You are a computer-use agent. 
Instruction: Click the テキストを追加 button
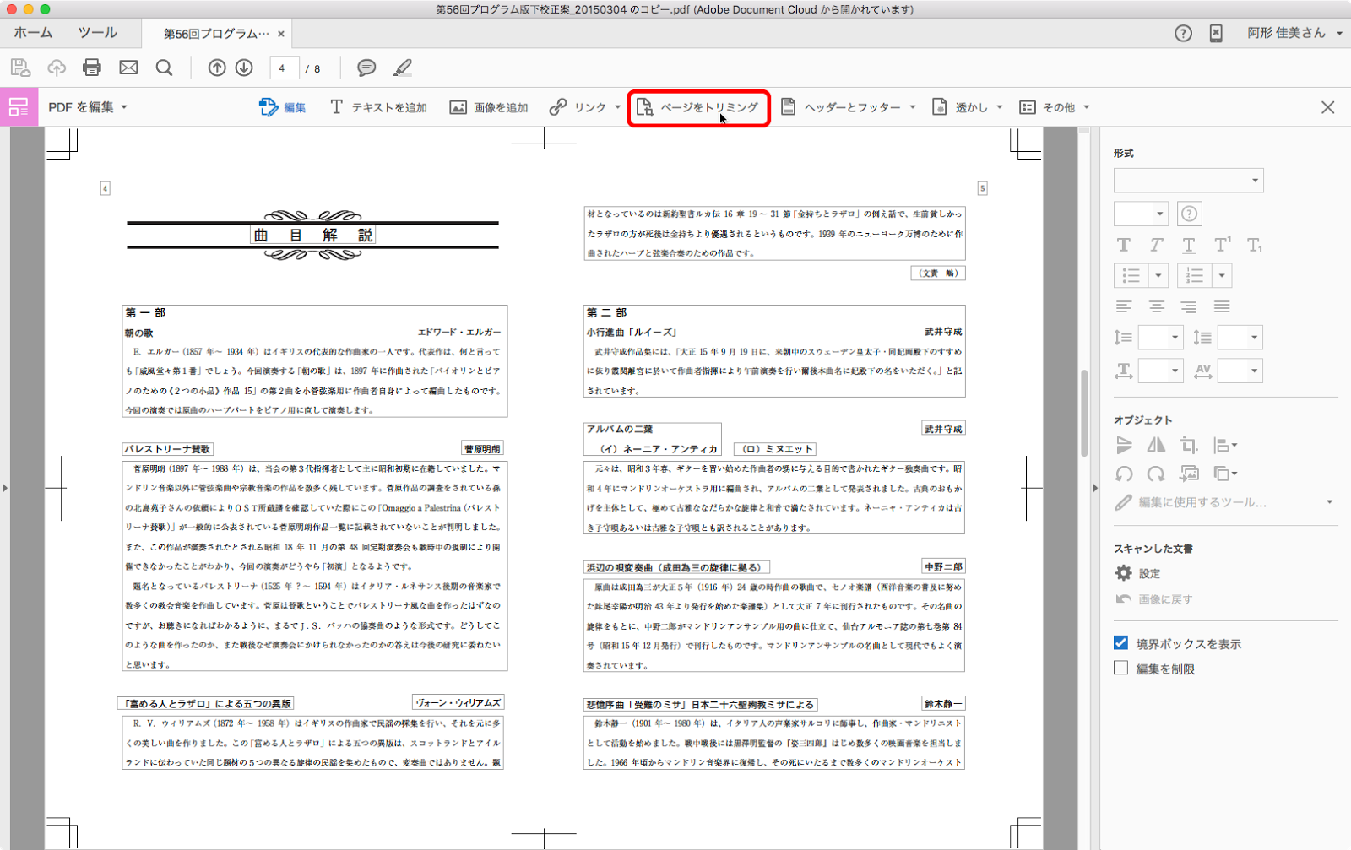coord(378,107)
